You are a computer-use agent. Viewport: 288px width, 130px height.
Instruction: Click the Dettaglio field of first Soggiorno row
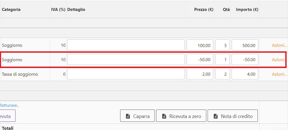126,45
